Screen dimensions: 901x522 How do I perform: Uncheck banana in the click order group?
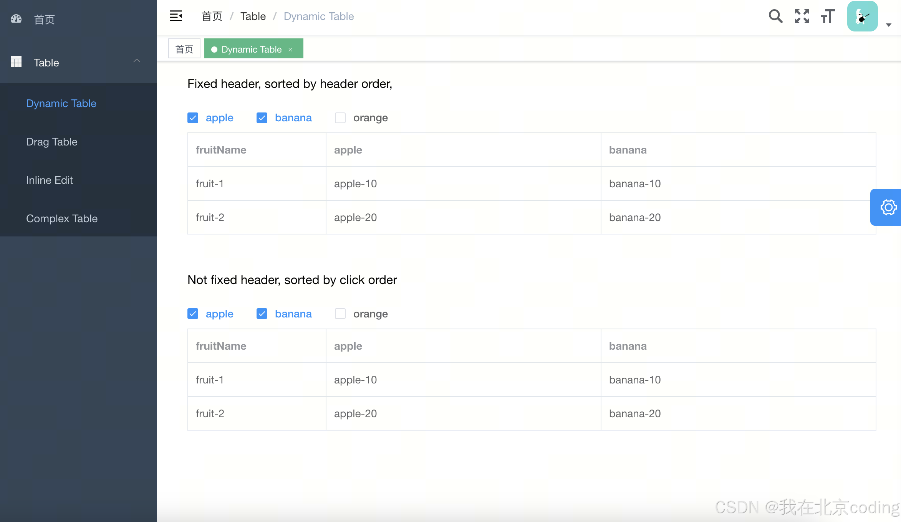click(x=262, y=314)
